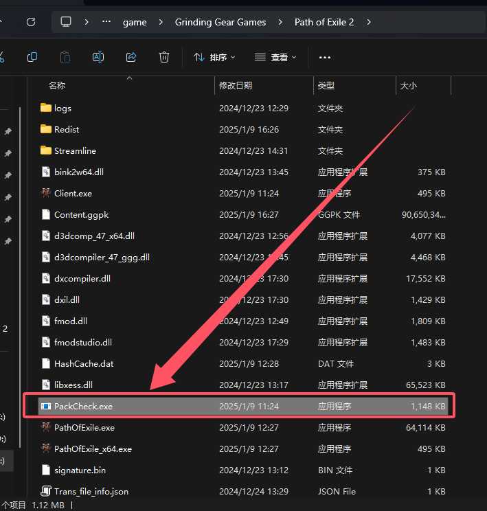Click the 65,523 KB size of libxess.dll
This screenshot has width=487, height=511.
tap(425, 385)
